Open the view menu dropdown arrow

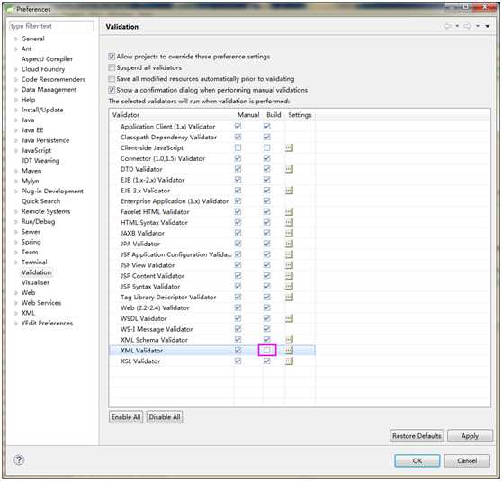pos(488,26)
